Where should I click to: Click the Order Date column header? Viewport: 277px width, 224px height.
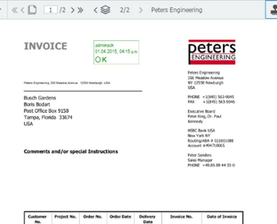click(x=120, y=217)
